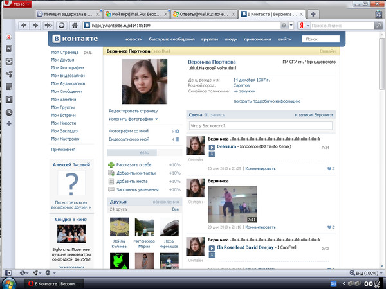
Task: Click Добавить контакты icon
Action: (111, 173)
